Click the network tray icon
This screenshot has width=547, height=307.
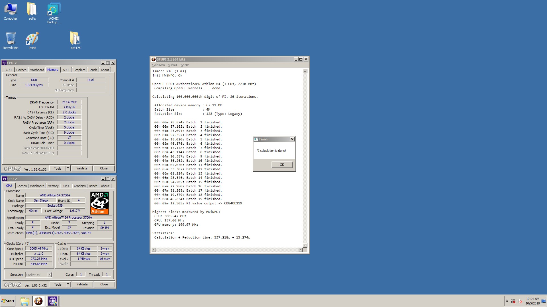point(513,301)
